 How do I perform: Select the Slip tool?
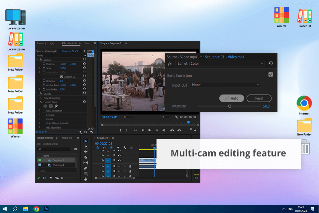pos(86,163)
